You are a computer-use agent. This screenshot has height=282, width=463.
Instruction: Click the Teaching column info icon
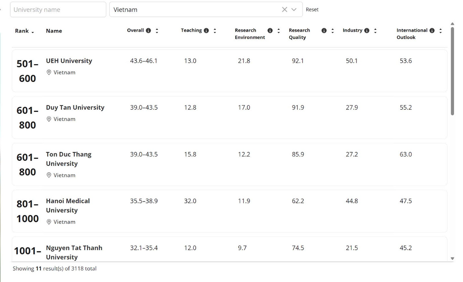206,30
